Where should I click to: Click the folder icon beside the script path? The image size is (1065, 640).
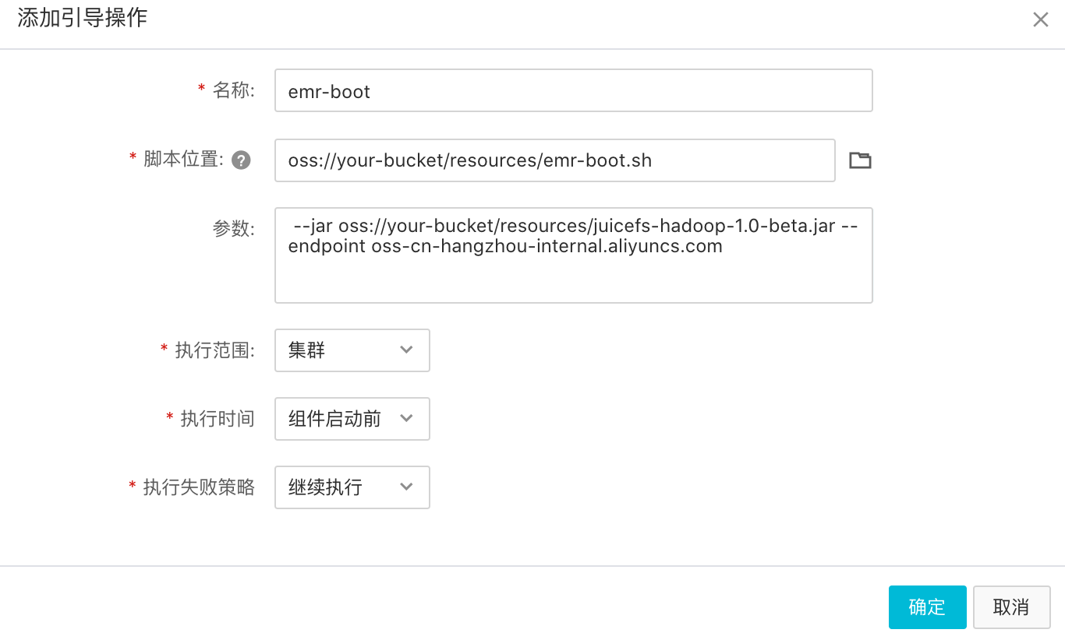[860, 160]
